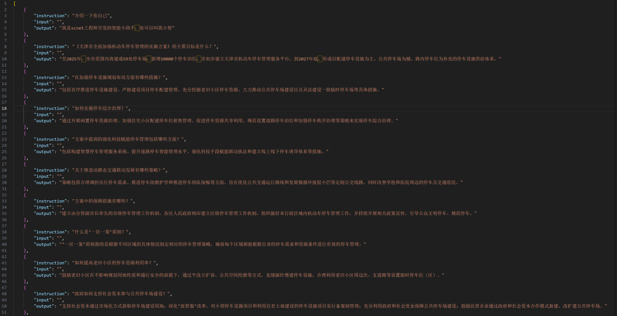Select line number 30 in the gutter

click(5, 182)
